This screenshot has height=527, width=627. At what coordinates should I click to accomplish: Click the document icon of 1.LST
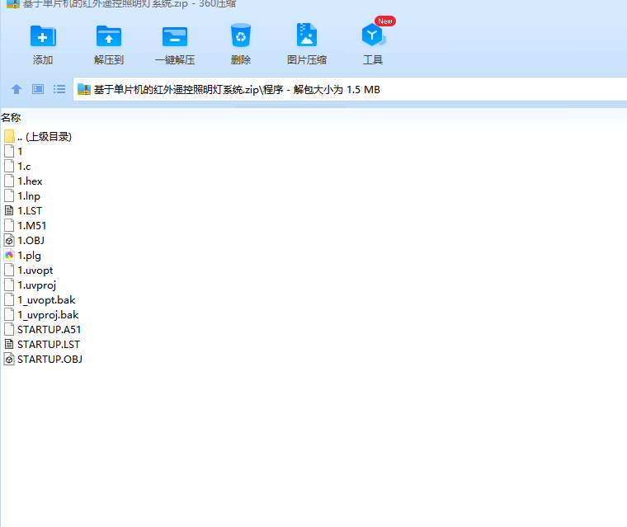(x=9, y=211)
